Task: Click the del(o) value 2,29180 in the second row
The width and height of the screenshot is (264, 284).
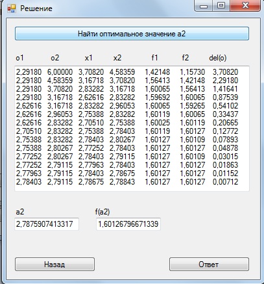Action: click(x=225, y=81)
